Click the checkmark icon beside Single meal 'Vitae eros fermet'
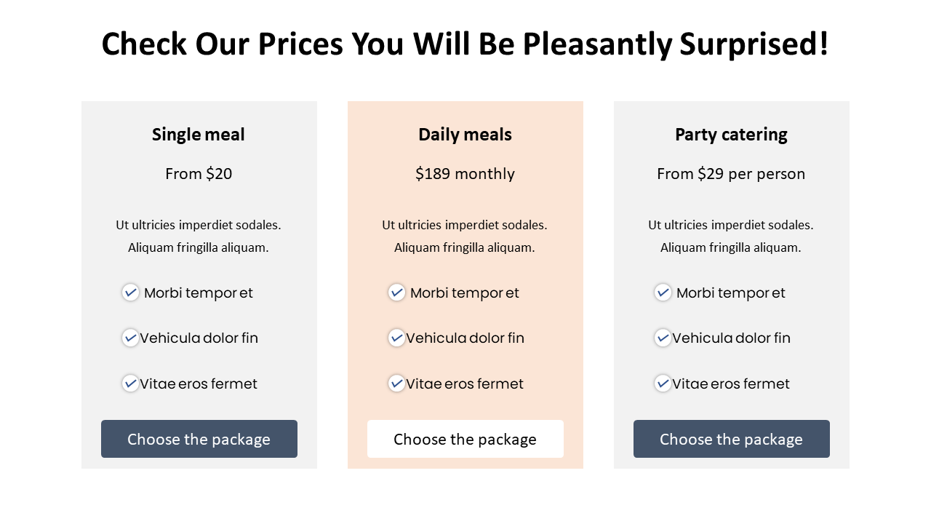 point(130,384)
